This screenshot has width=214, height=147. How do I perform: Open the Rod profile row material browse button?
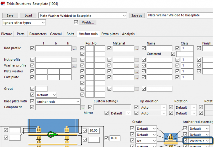[137, 48]
